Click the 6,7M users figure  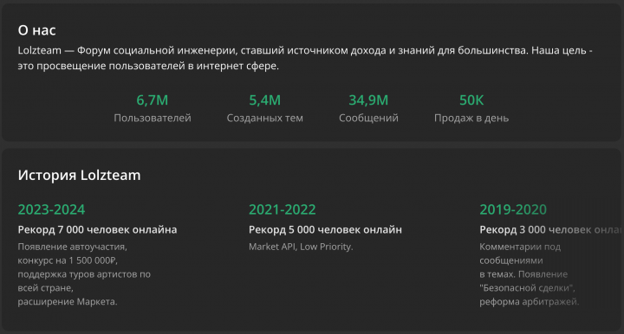click(x=152, y=100)
